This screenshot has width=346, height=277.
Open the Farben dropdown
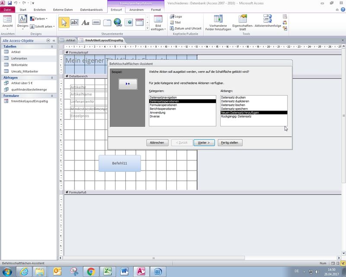38,19
